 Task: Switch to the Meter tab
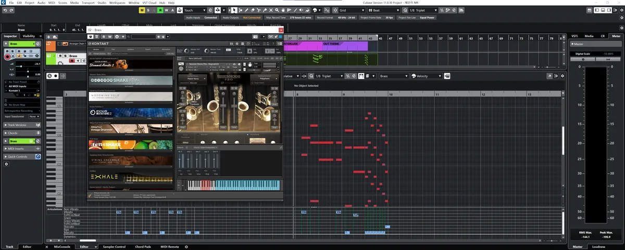616,36
